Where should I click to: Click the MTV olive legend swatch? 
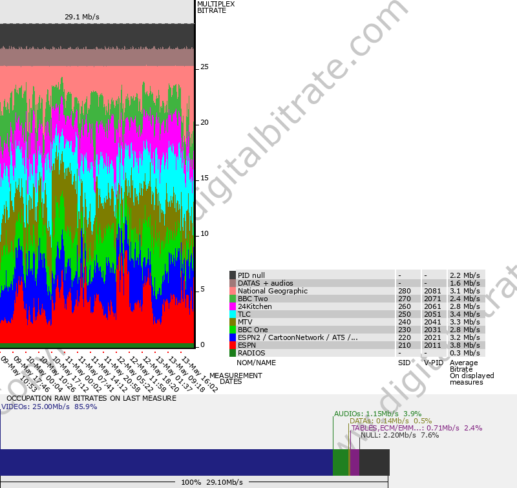click(x=233, y=322)
